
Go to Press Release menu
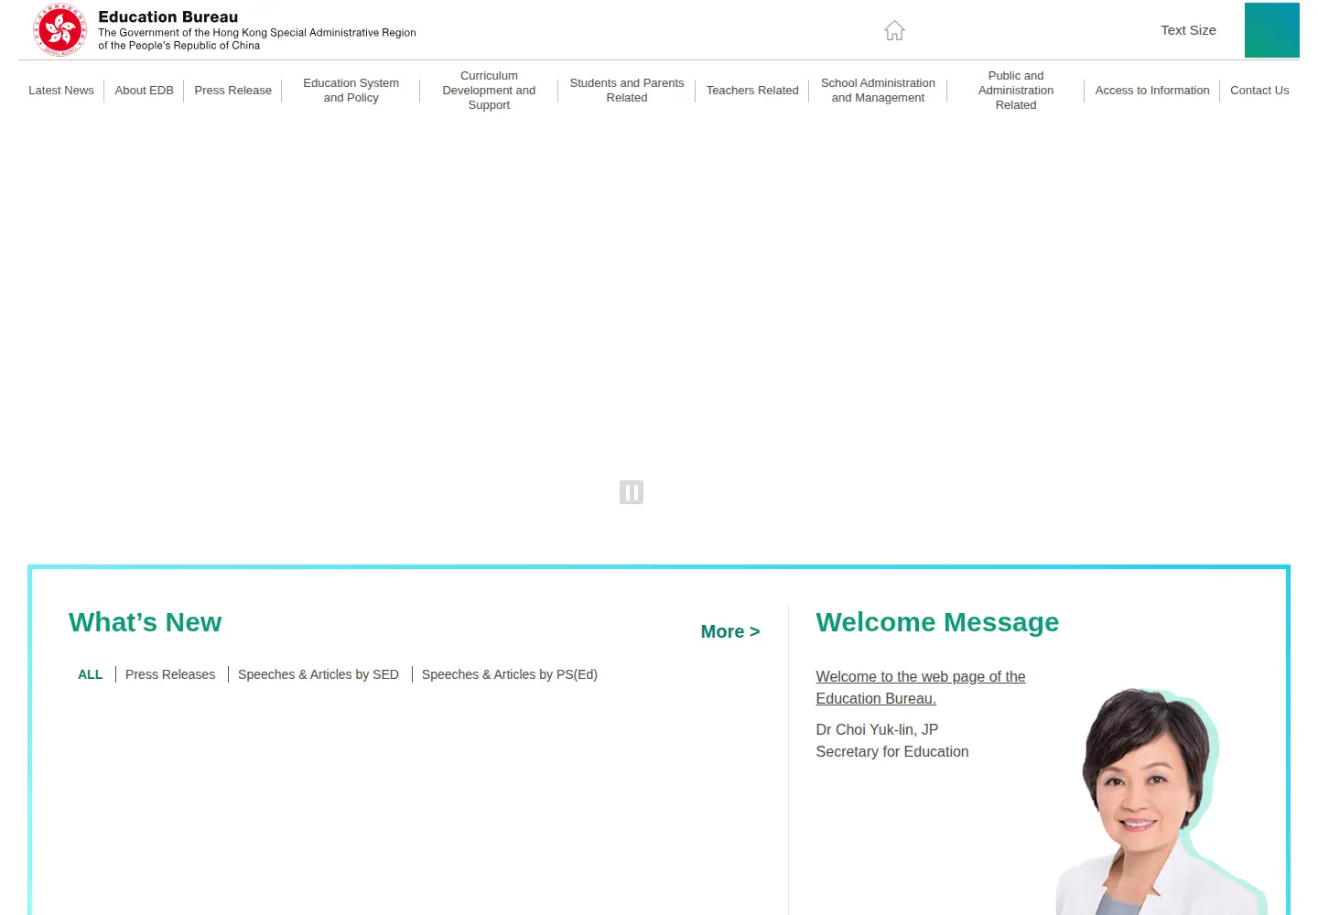coord(232,91)
